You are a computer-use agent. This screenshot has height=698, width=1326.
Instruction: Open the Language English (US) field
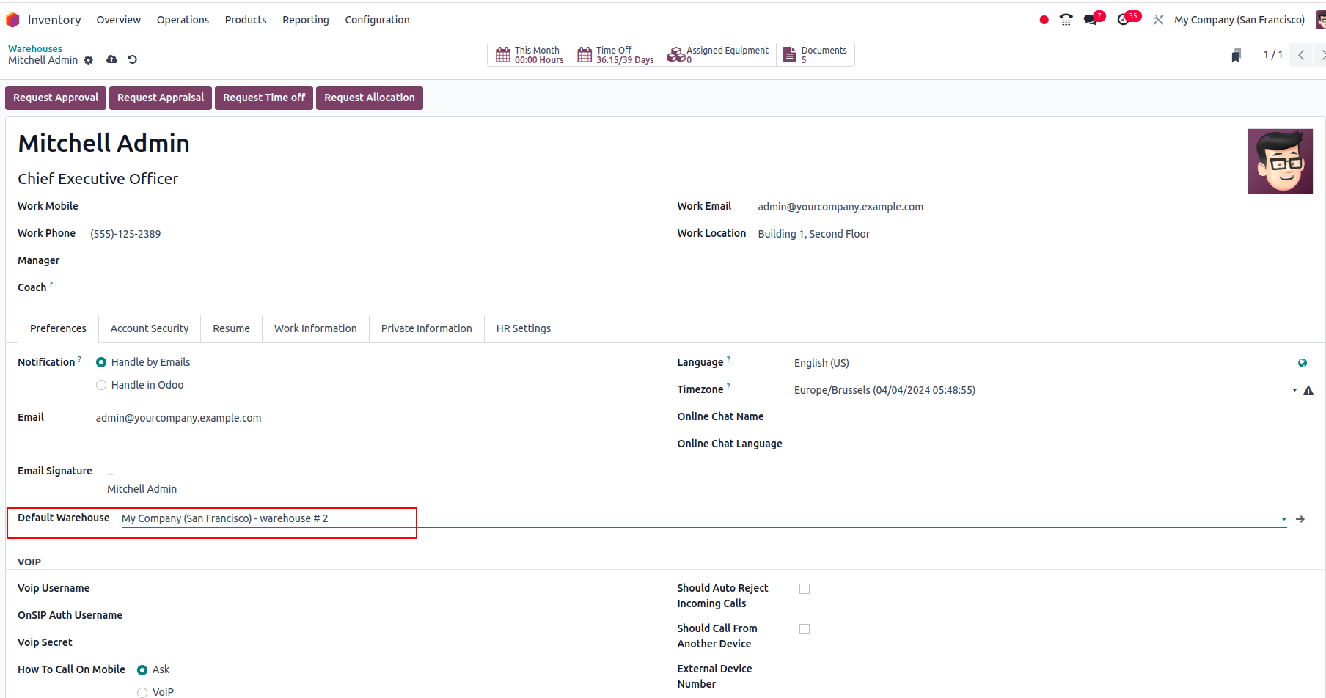1040,363
